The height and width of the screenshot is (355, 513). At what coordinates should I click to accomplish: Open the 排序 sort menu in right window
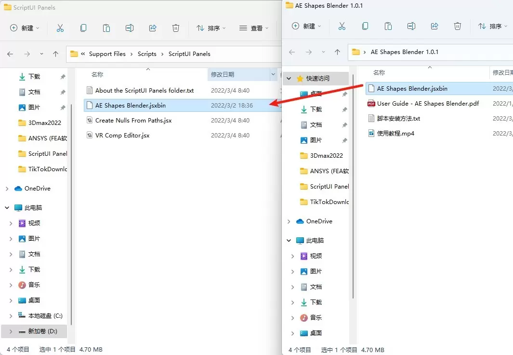tap(492, 26)
